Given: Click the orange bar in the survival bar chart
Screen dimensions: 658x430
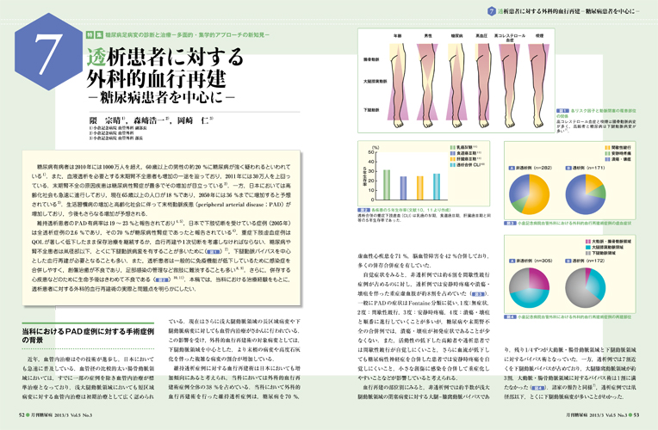Looking at the screenshot, I should point(420,188).
